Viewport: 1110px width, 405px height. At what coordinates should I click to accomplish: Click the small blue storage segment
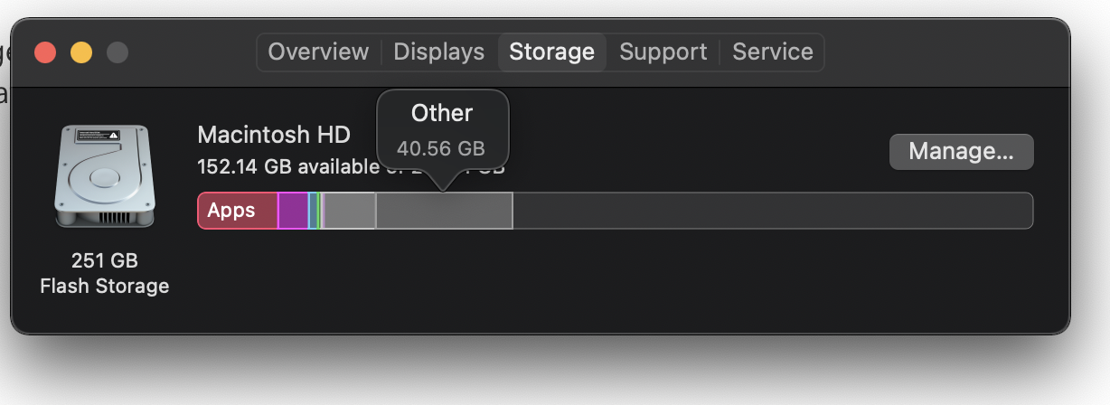(313, 211)
